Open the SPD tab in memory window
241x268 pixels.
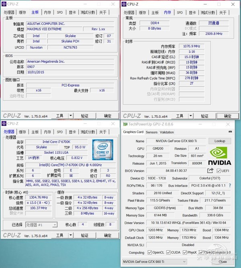pyautogui.click(x=180, y=12)
